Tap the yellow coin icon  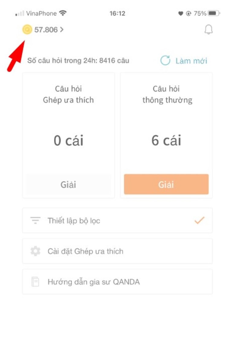click(x=27, y=30)
